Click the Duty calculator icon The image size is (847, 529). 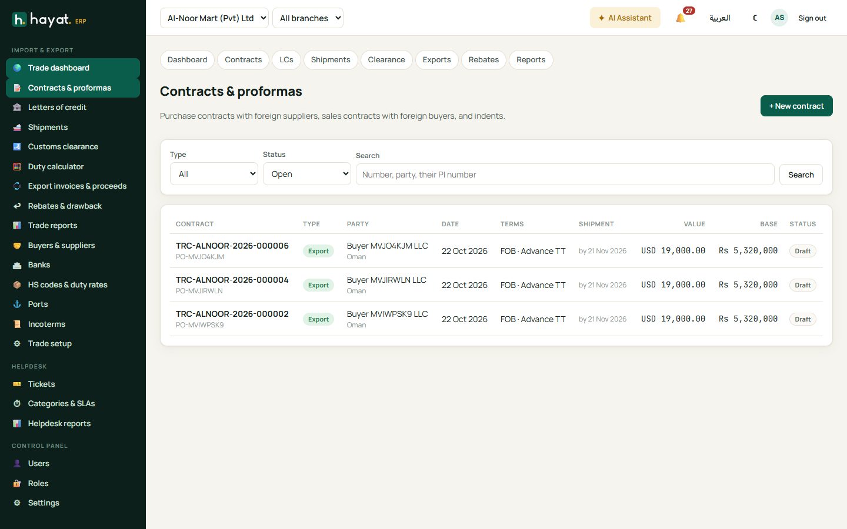point(17,167)
